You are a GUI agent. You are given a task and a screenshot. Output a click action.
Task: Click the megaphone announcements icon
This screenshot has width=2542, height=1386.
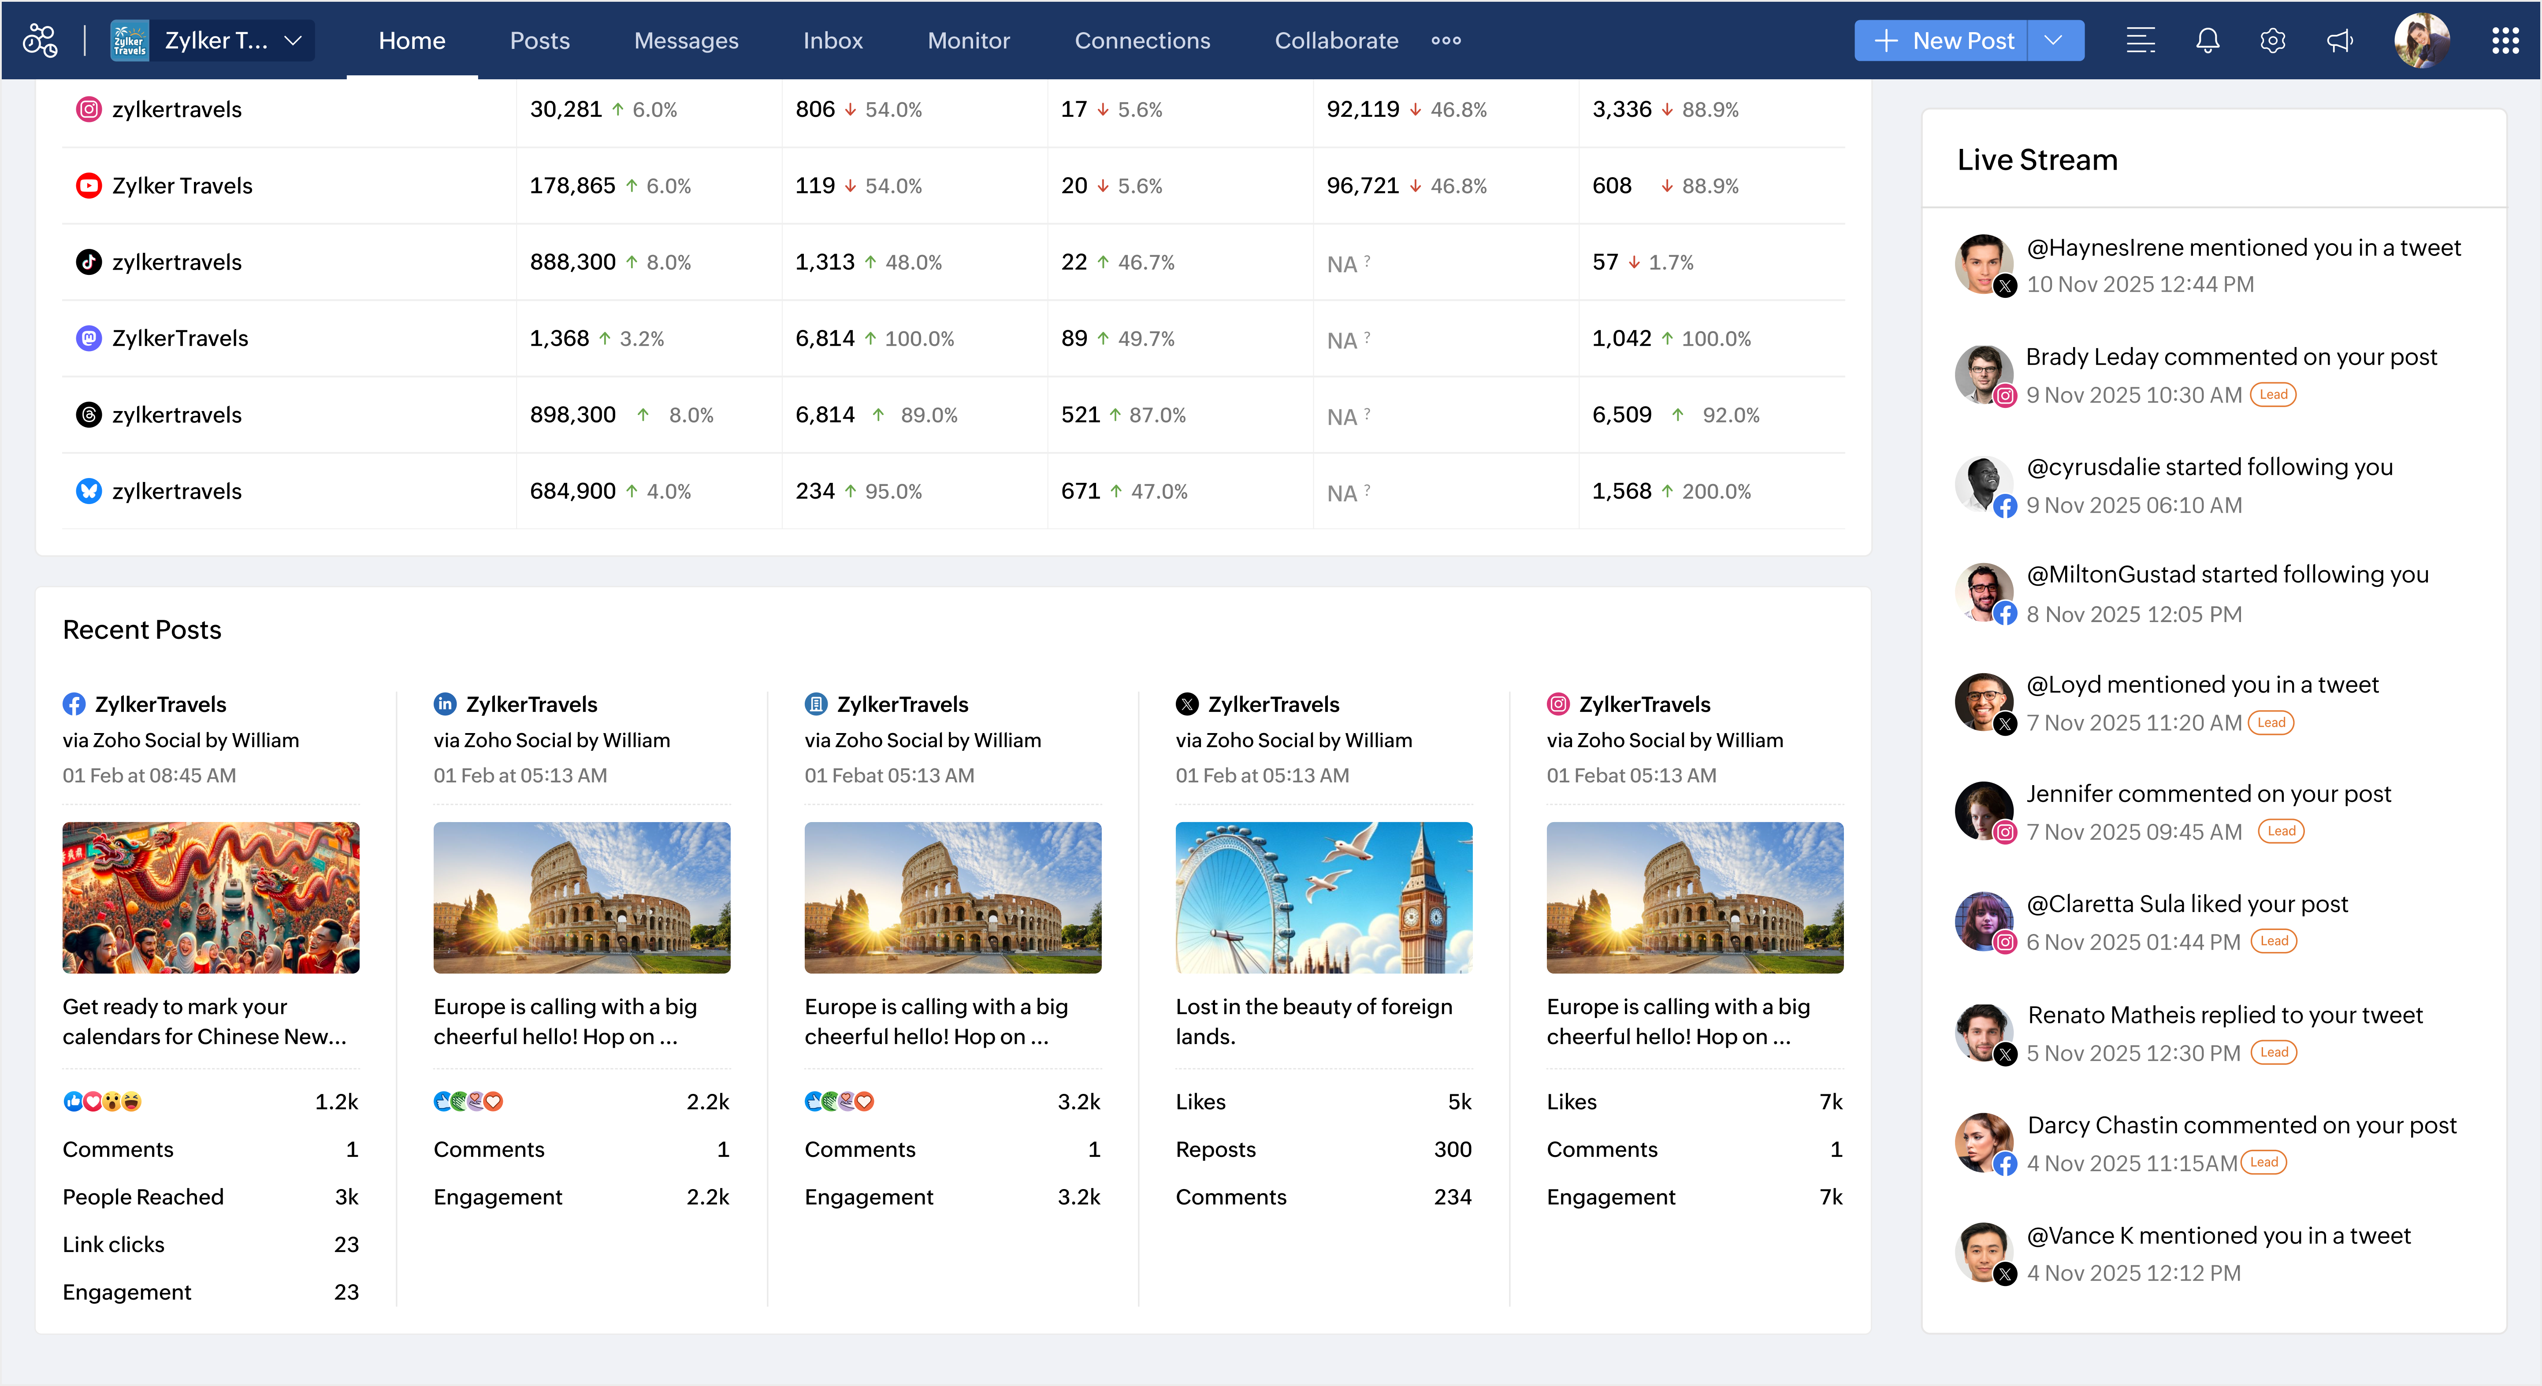pyautogui.click(x=2340, y=41)
